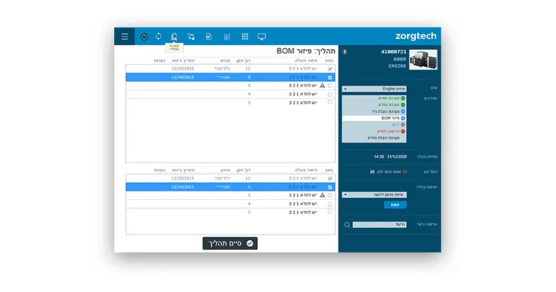Click the file document toolbar icon
This screenshot has height=292, width=556.
[x=209, y=36]
